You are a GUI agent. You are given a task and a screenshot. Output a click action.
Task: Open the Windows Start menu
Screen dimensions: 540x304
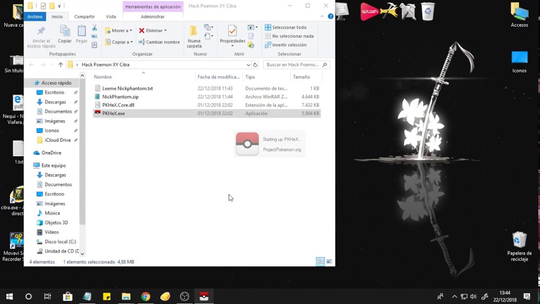[x=9, y=297]
